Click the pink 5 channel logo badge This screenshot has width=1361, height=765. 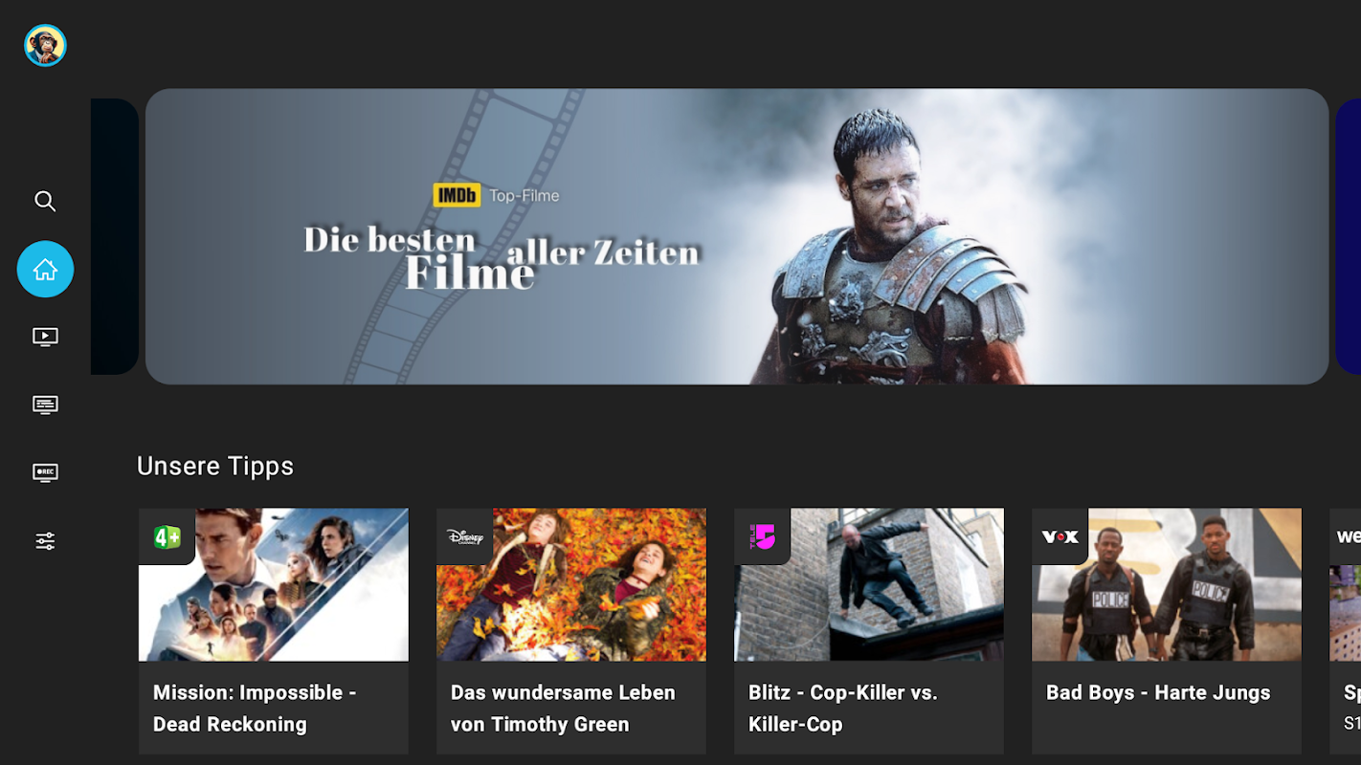(763, 536)
